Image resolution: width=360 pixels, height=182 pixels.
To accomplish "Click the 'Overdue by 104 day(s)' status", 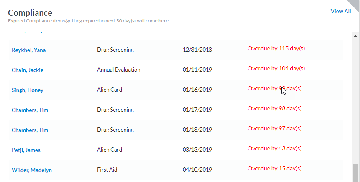I will (x=276, y=68).
